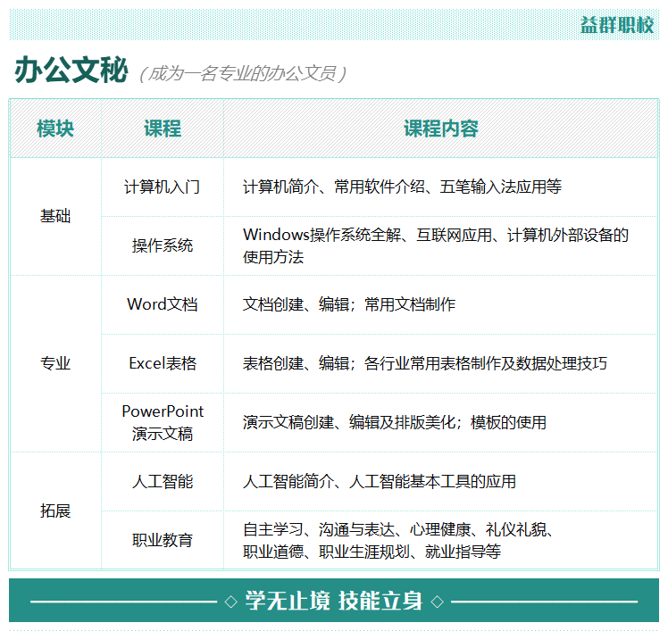
Task: Click the 益群职校 logo text
Action: (616, 25)
